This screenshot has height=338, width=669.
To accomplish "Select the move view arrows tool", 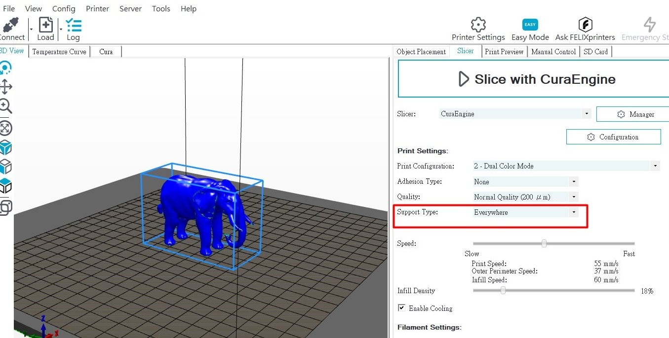I will point(5,87).
